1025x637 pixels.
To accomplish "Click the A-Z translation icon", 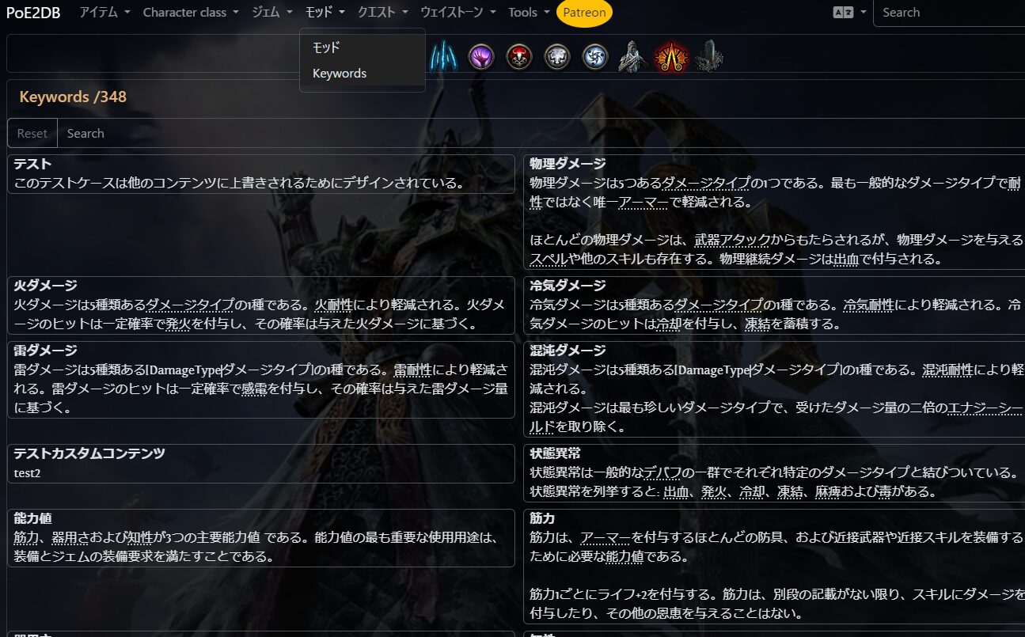I will (842, 13).
